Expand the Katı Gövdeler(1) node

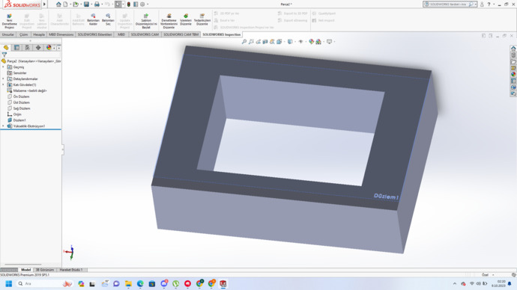(x=3, y=84)
